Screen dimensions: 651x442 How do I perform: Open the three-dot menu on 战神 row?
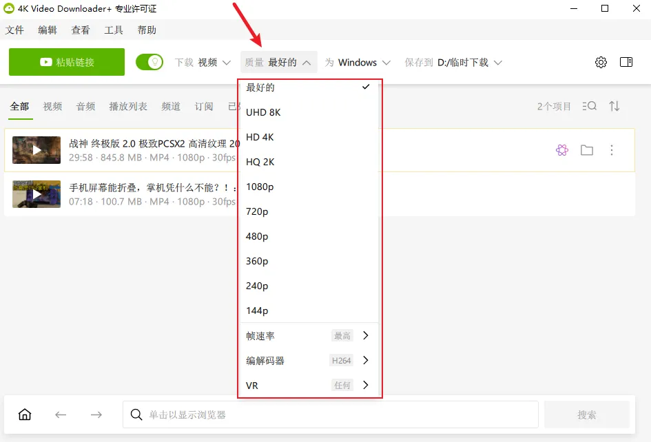click(612, 150)
